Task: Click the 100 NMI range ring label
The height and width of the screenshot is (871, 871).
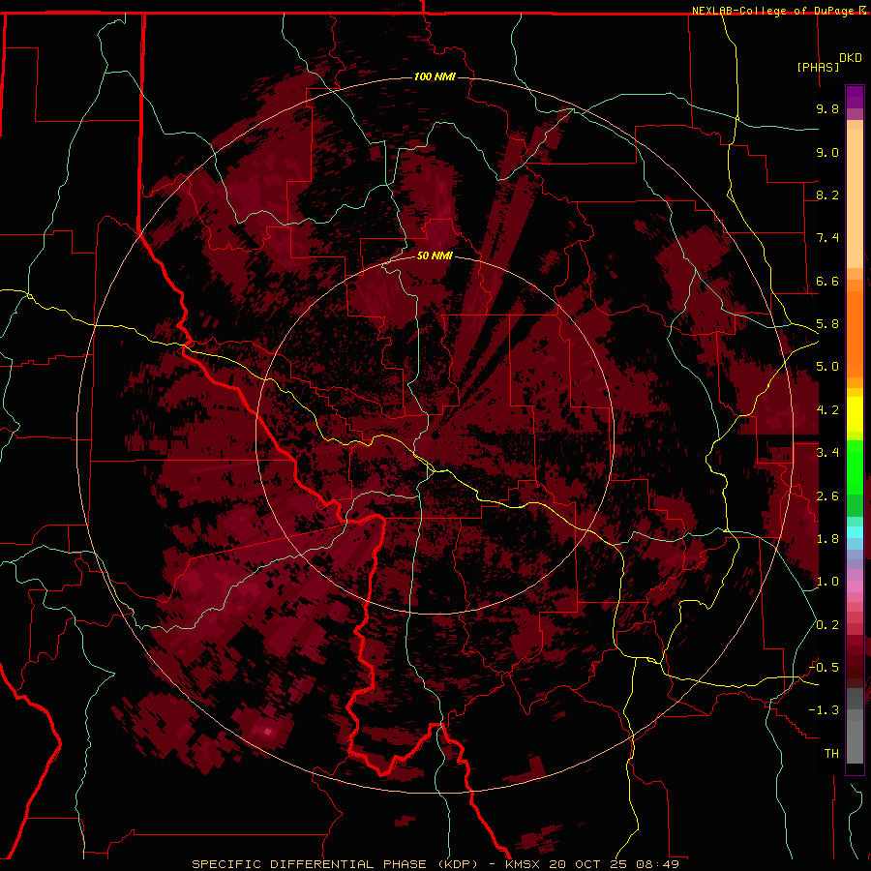Action: point(435,76)
